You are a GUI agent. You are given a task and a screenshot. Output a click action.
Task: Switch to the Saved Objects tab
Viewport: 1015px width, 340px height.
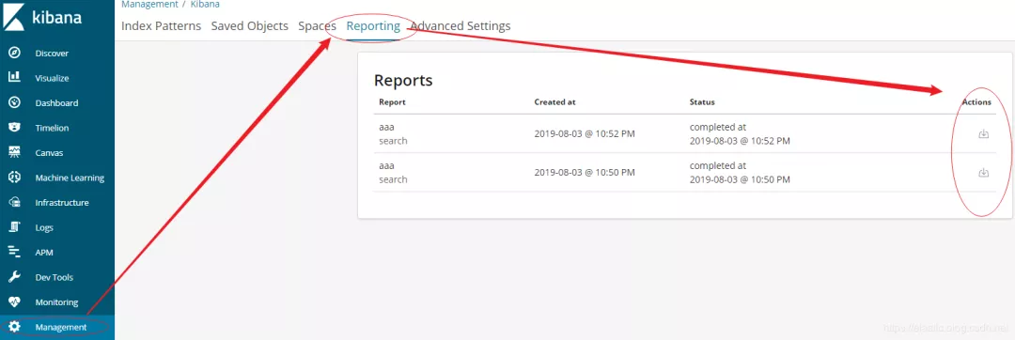(250, 26)
